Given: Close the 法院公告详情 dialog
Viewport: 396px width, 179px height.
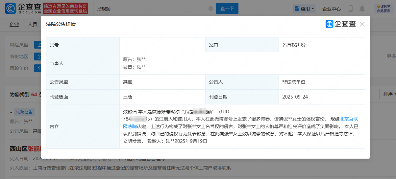Looking at the screenshot, I should pyautogui.click(x=362, y=24).
